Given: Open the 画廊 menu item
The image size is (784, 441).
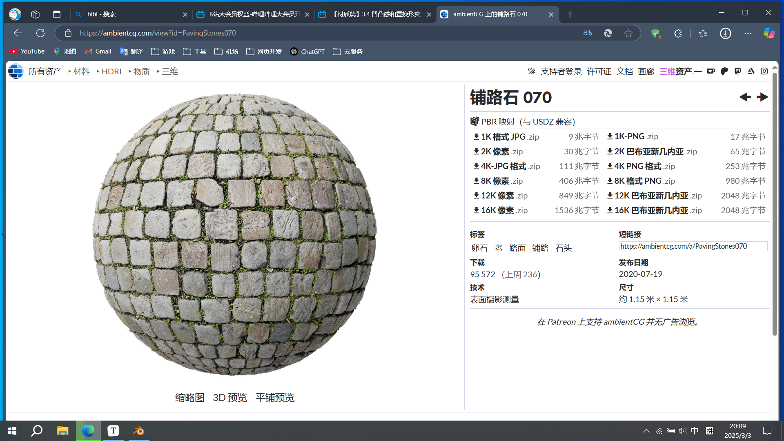Looking at the screenshot, I should click(646, 71).
